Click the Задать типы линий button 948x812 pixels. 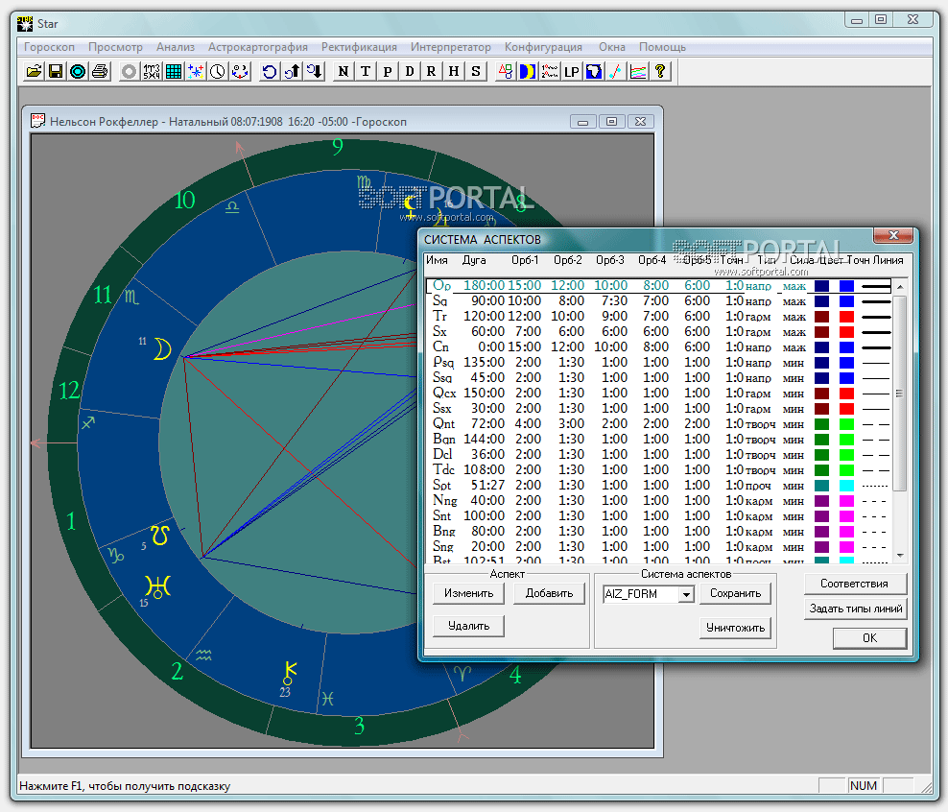(x=854, y=609)
